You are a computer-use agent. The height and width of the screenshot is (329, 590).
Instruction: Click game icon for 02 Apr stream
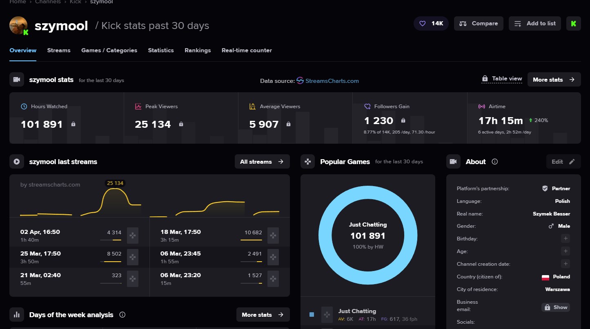pos(133,236)
